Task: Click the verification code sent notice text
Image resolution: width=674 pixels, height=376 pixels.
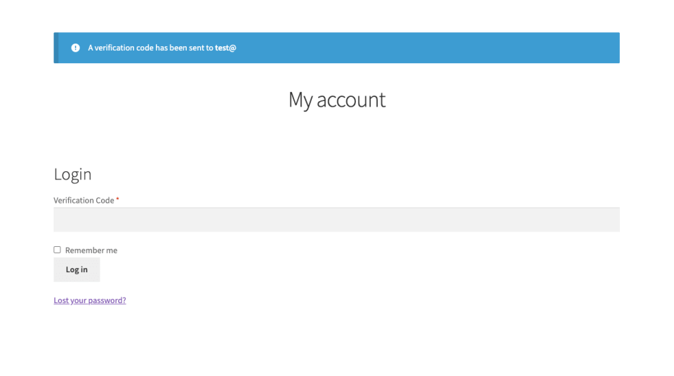Action: [x=162, y=48]
